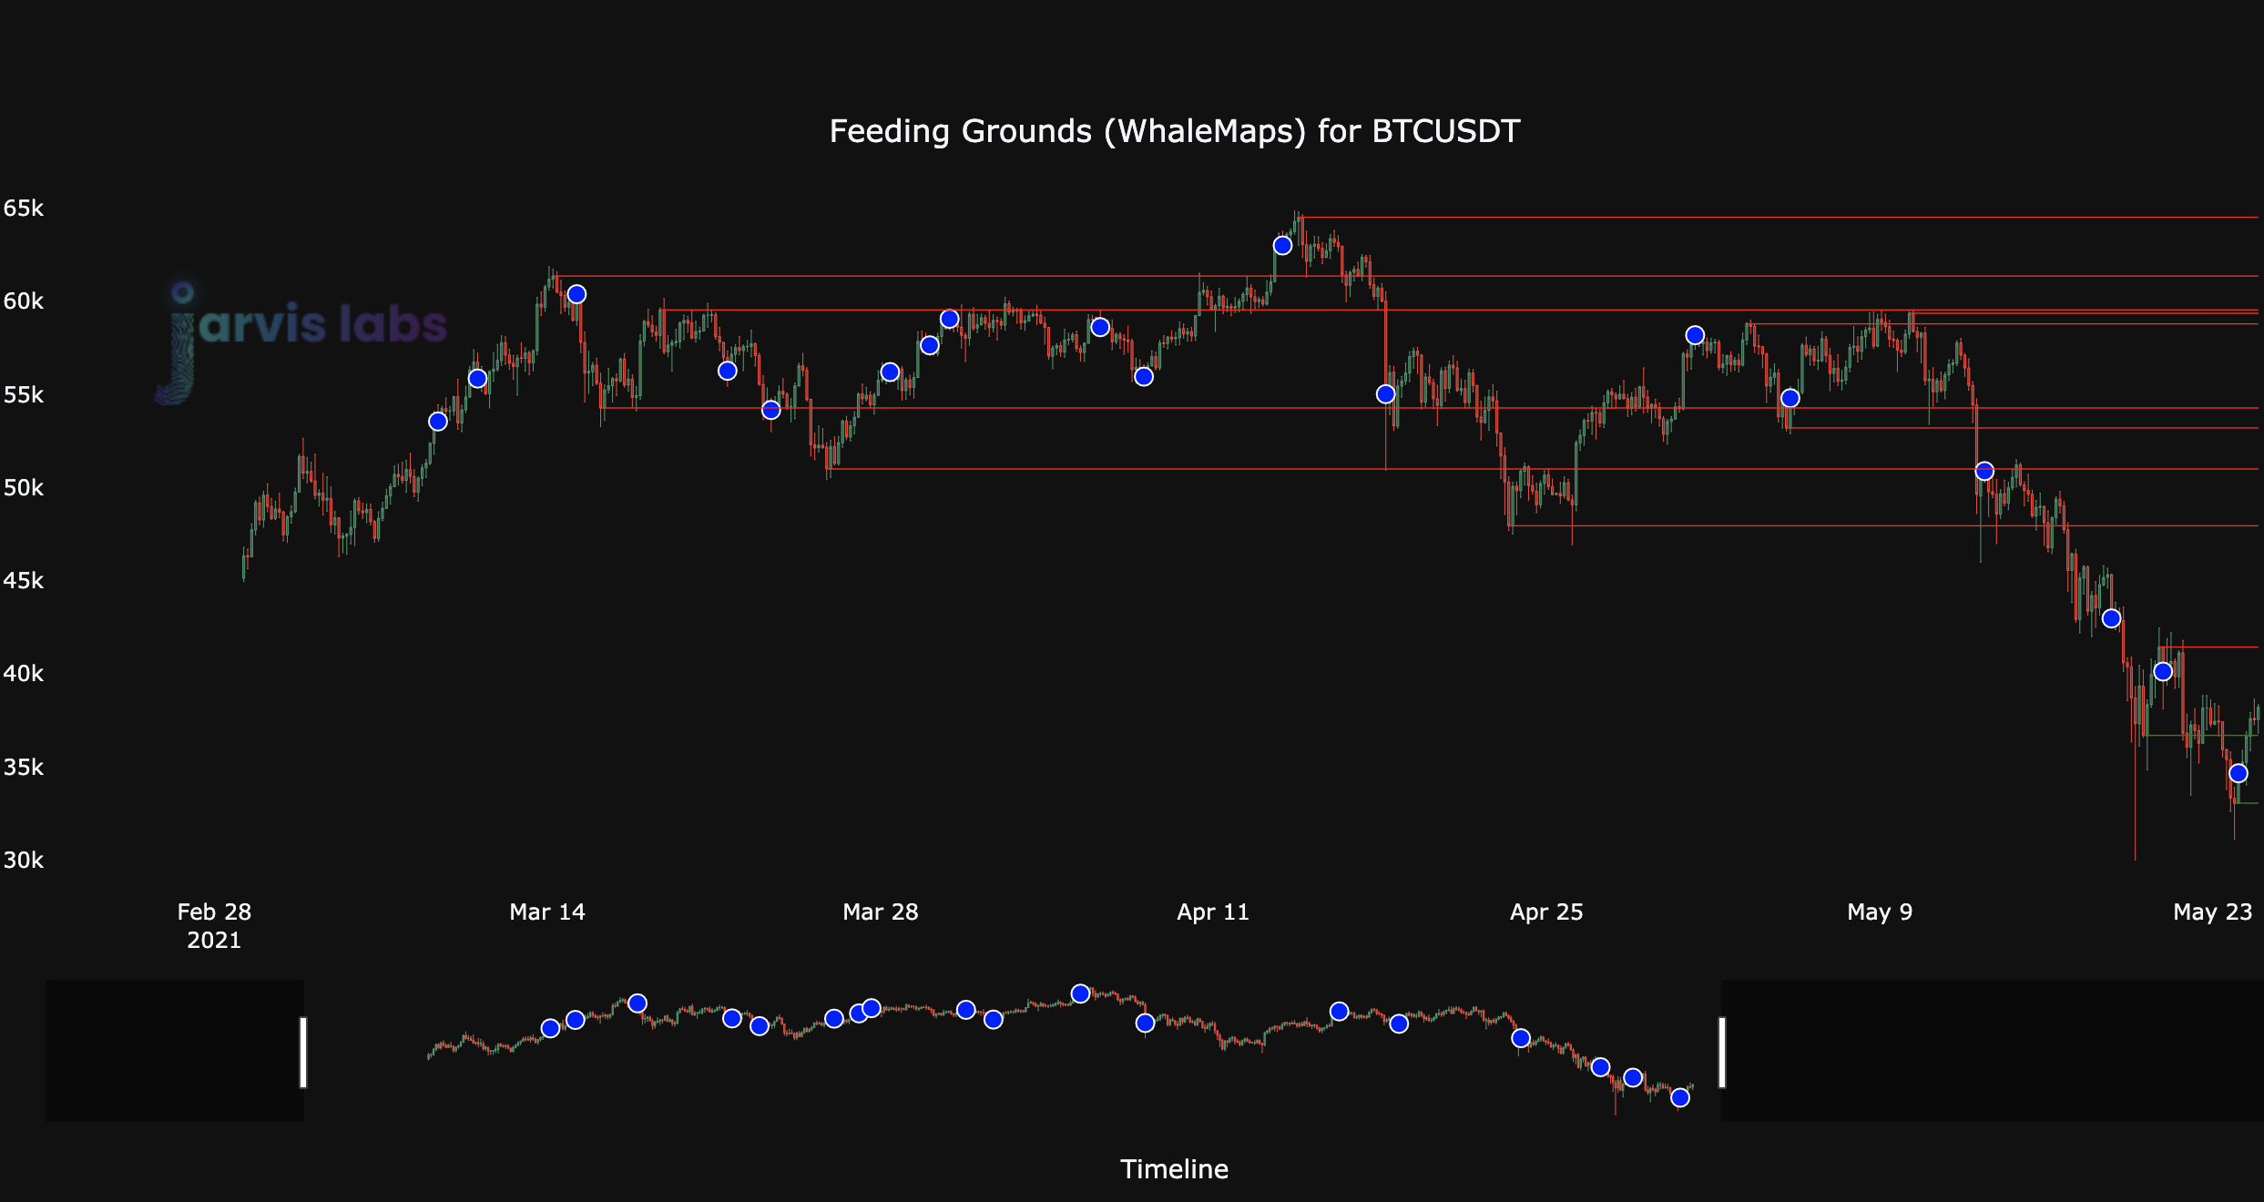Click the right range slider handle
Screen dimensions: 2264x1202
tap(1721, 1052)
